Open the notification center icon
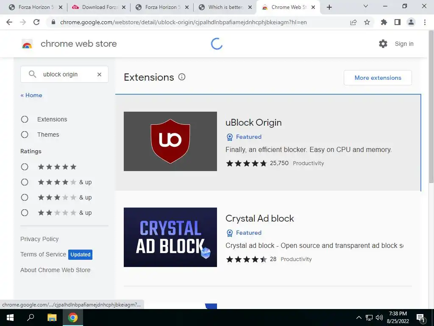This screenshot has width=434, height=326. (420, 318)
